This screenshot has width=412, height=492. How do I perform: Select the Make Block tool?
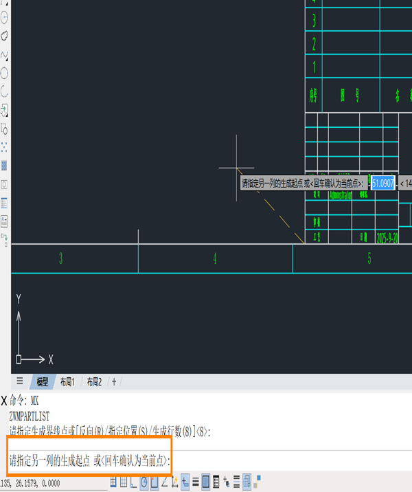pyautogui.click(x=4, y=128)
